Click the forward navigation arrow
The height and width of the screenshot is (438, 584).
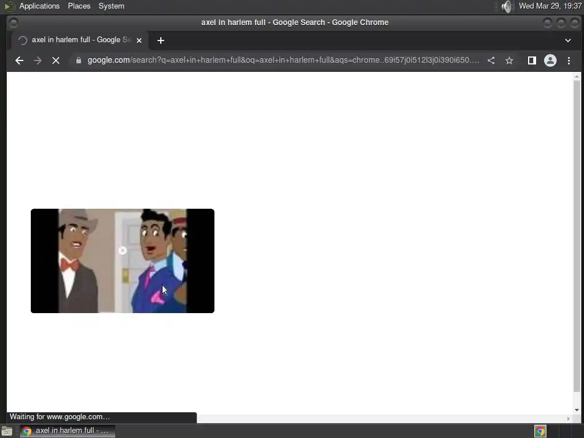[x=37, y=60]
